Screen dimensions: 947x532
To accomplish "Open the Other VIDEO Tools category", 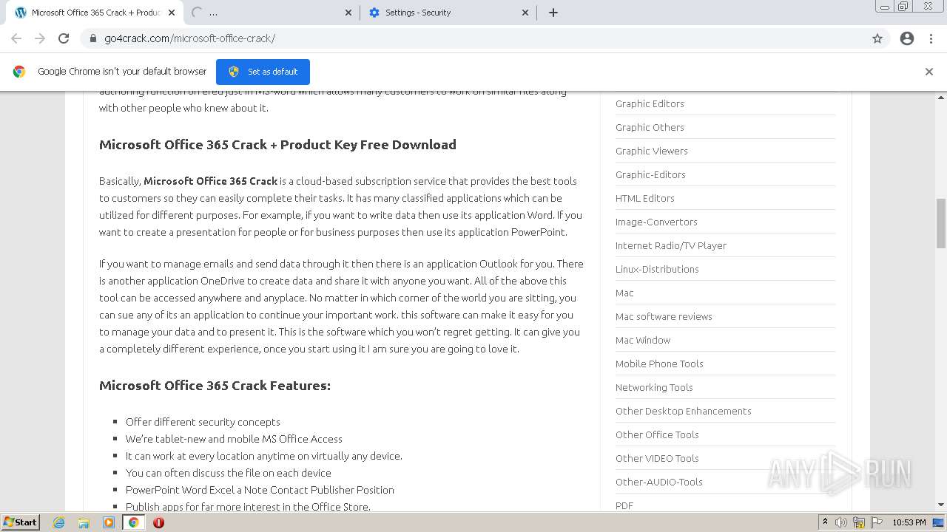I will click(657, 459).
